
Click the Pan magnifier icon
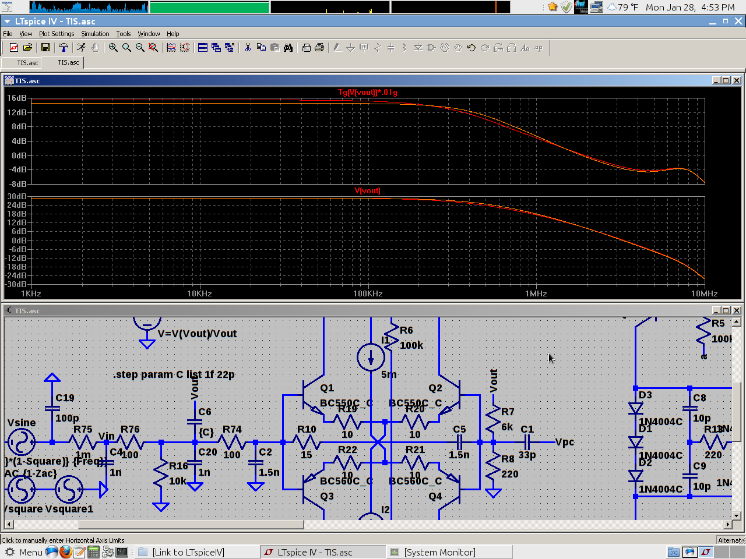tap(126, 48)
